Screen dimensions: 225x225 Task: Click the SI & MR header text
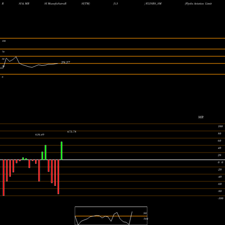point(24,4)
